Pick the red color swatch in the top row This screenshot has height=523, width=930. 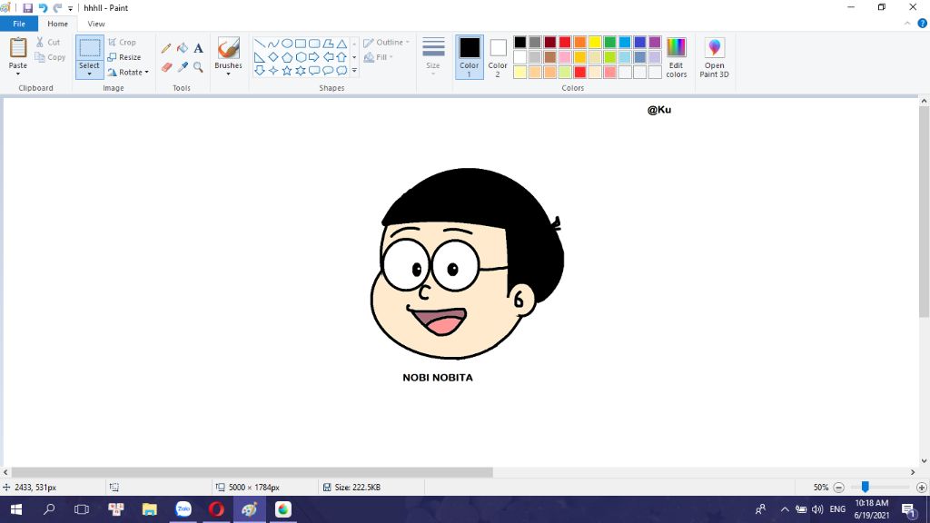(x=565, y=42)
